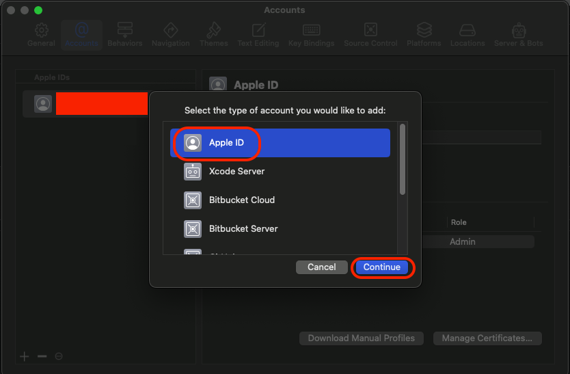570x374 pixels.
Task: Switch to the Accounts preferences tab
Action: tap(81, 35)
